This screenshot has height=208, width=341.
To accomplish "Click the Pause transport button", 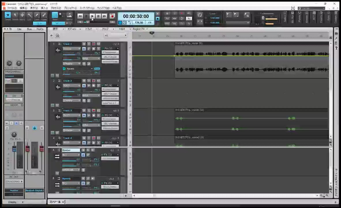I will coord(98,16).
